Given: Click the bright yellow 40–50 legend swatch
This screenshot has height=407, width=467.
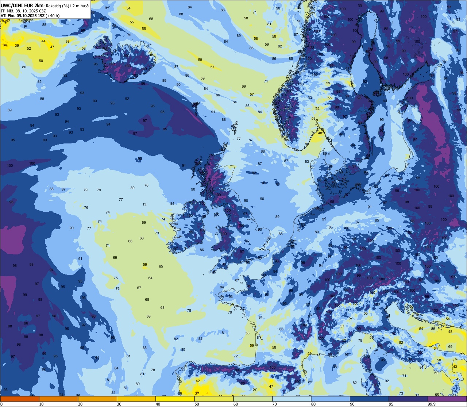Looking at the screenshot, I should [175, 399].
